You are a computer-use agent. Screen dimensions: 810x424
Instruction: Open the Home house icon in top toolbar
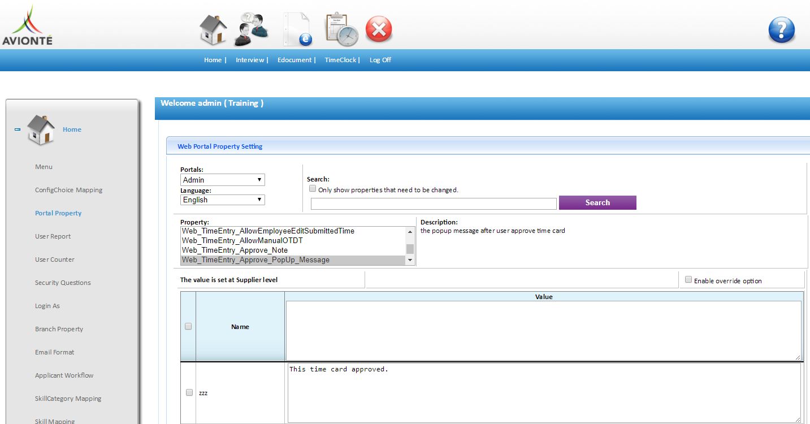214,29
